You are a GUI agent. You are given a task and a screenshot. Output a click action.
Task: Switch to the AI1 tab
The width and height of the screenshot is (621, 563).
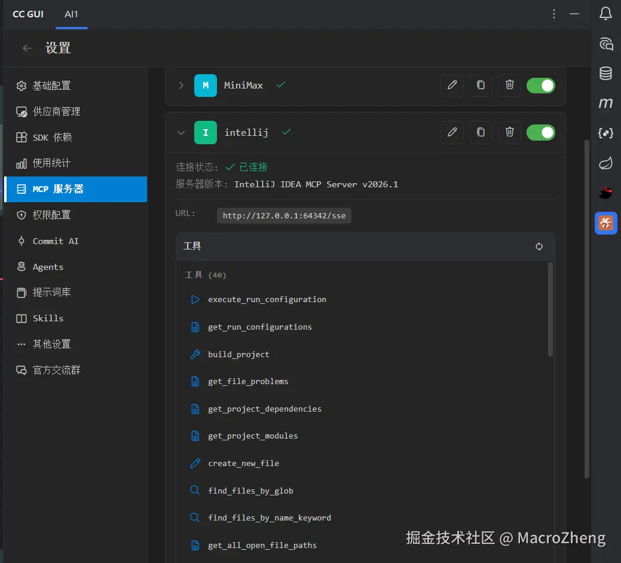tap(71, 14)
